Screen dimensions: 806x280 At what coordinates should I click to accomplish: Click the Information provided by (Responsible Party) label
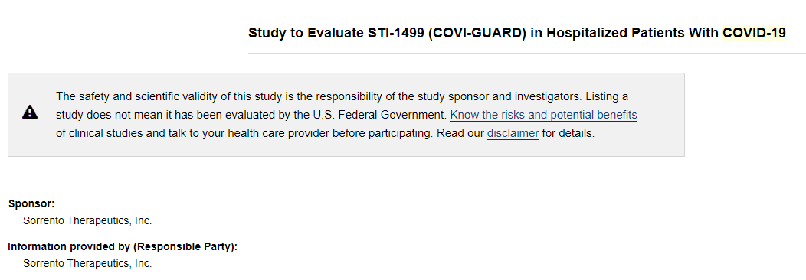pos(123,246)
